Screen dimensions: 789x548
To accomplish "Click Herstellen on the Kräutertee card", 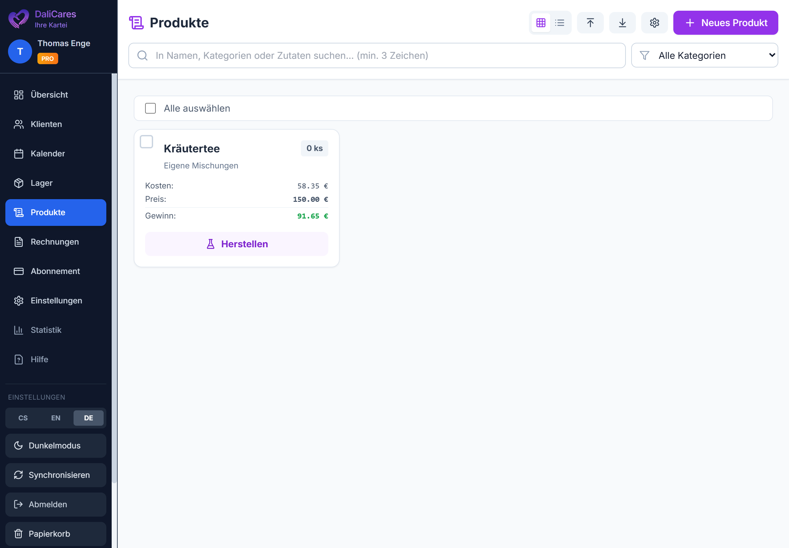I will pyautogui.click(x=236, y=244).
